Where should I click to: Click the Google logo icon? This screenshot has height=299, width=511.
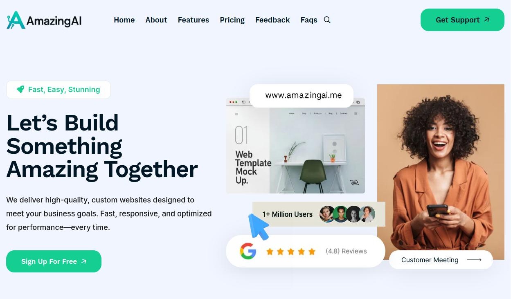click(248, 251)
